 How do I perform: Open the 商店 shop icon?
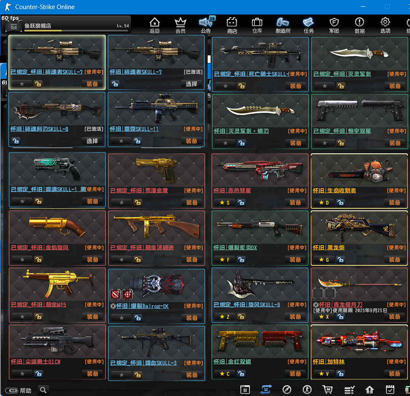(232, 25)
